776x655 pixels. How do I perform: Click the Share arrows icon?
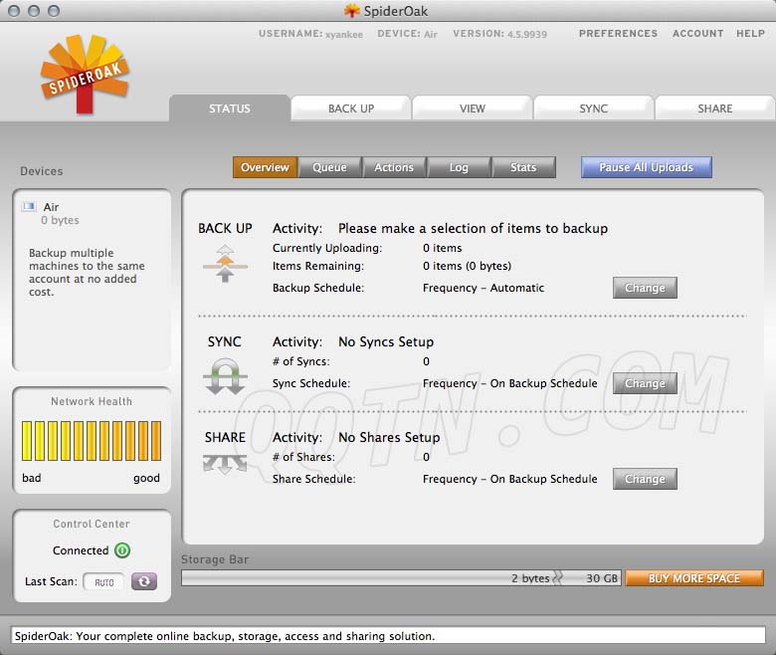point(224,462)
